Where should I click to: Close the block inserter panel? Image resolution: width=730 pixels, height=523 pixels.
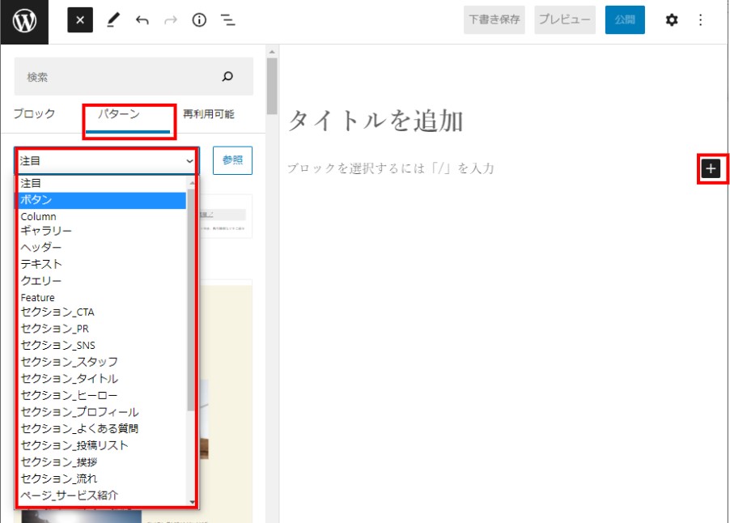79,20
